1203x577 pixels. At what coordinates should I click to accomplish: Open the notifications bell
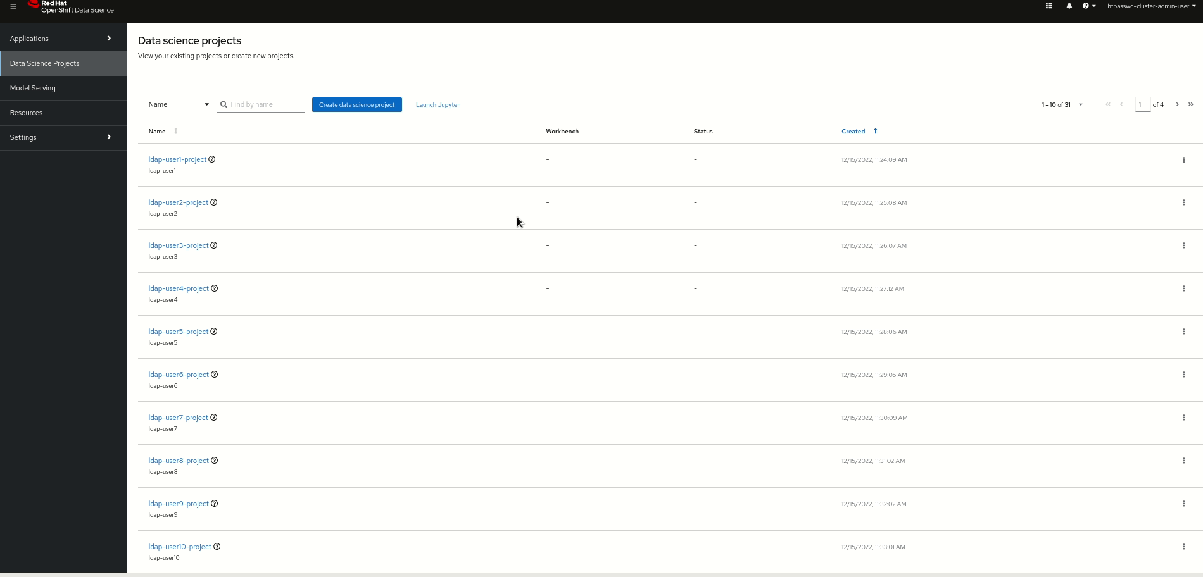(x=1069, y=6)
